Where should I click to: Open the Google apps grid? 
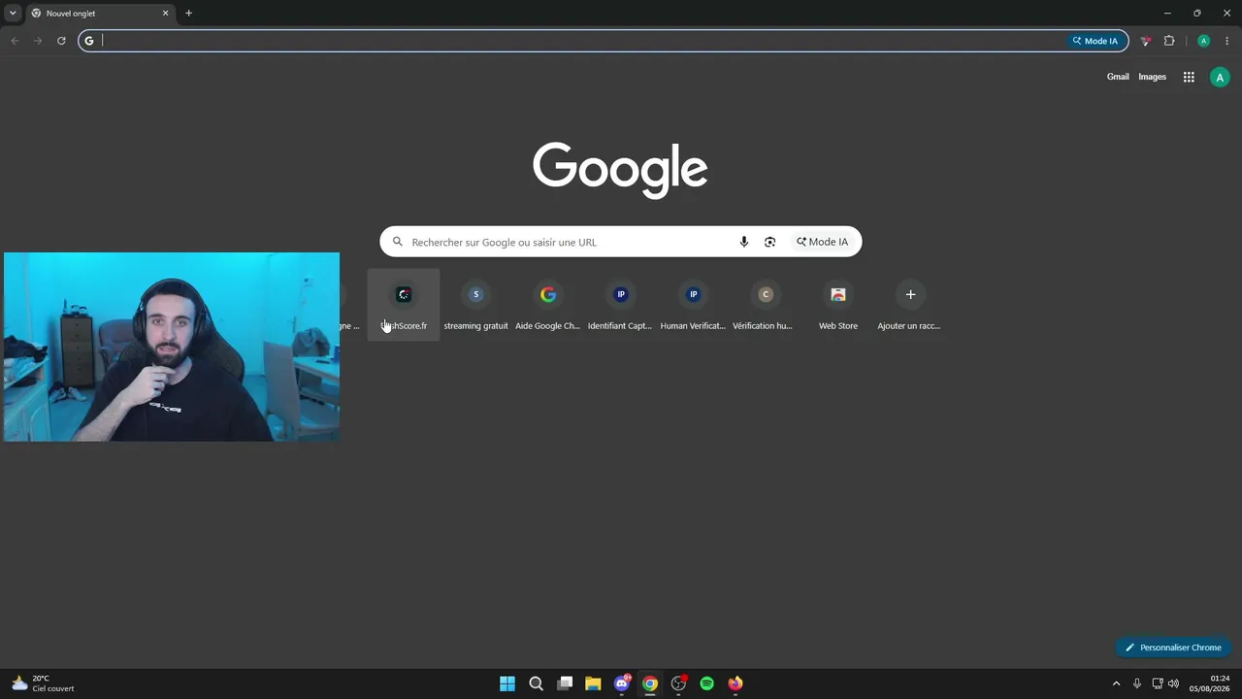click(x=1189, y=77)
